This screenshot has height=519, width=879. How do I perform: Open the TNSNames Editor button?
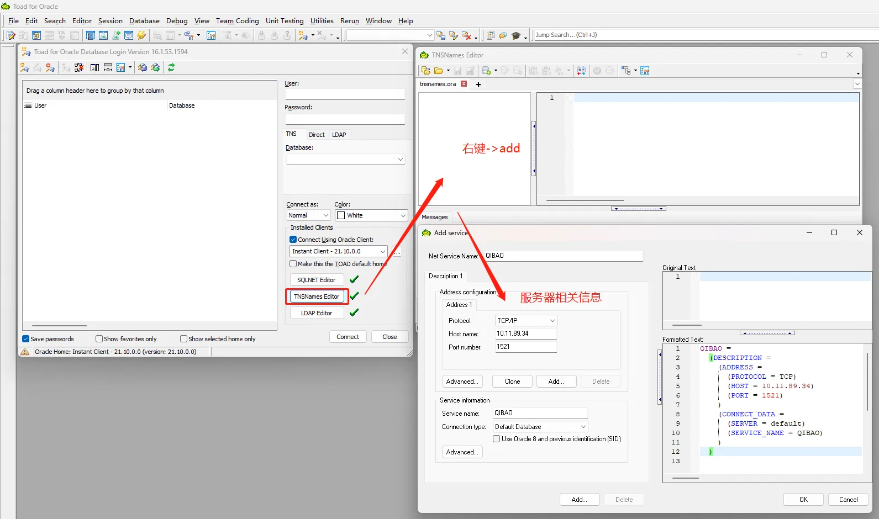[x=317, y=296]
